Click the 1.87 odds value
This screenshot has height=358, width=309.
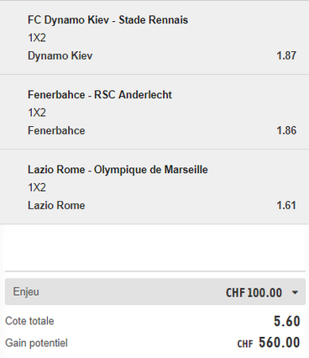(286, 55)
